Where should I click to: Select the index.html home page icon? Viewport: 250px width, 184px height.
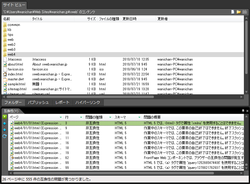click(x=5, y=74)
